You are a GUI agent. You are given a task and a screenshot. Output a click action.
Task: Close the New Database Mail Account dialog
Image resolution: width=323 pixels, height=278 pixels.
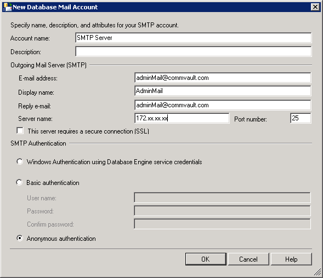click(x=315, y=7)
